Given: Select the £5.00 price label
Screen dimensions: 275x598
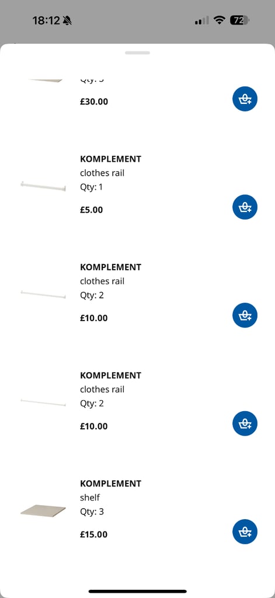Looking at the screenshot, I should [x=92, y=210].
